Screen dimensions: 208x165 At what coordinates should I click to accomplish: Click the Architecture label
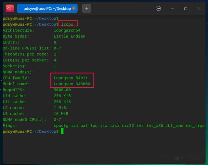point(18,30)
